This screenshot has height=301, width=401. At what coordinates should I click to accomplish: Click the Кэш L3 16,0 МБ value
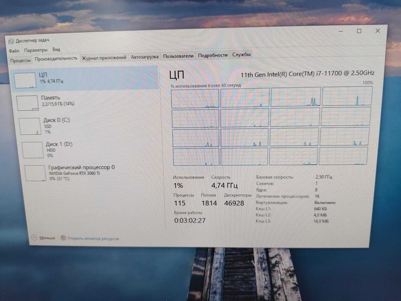(321, 221)
